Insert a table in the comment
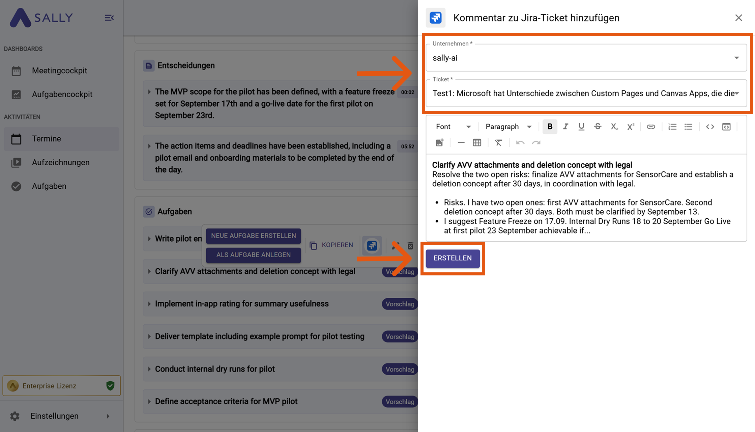The image size is (755, 432). tap(477, 143)
